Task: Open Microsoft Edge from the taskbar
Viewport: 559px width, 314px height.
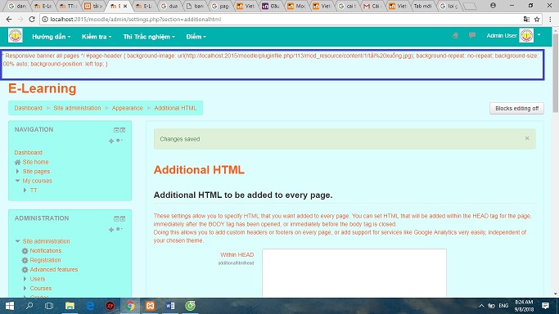Action: click(x=90, y=306)
